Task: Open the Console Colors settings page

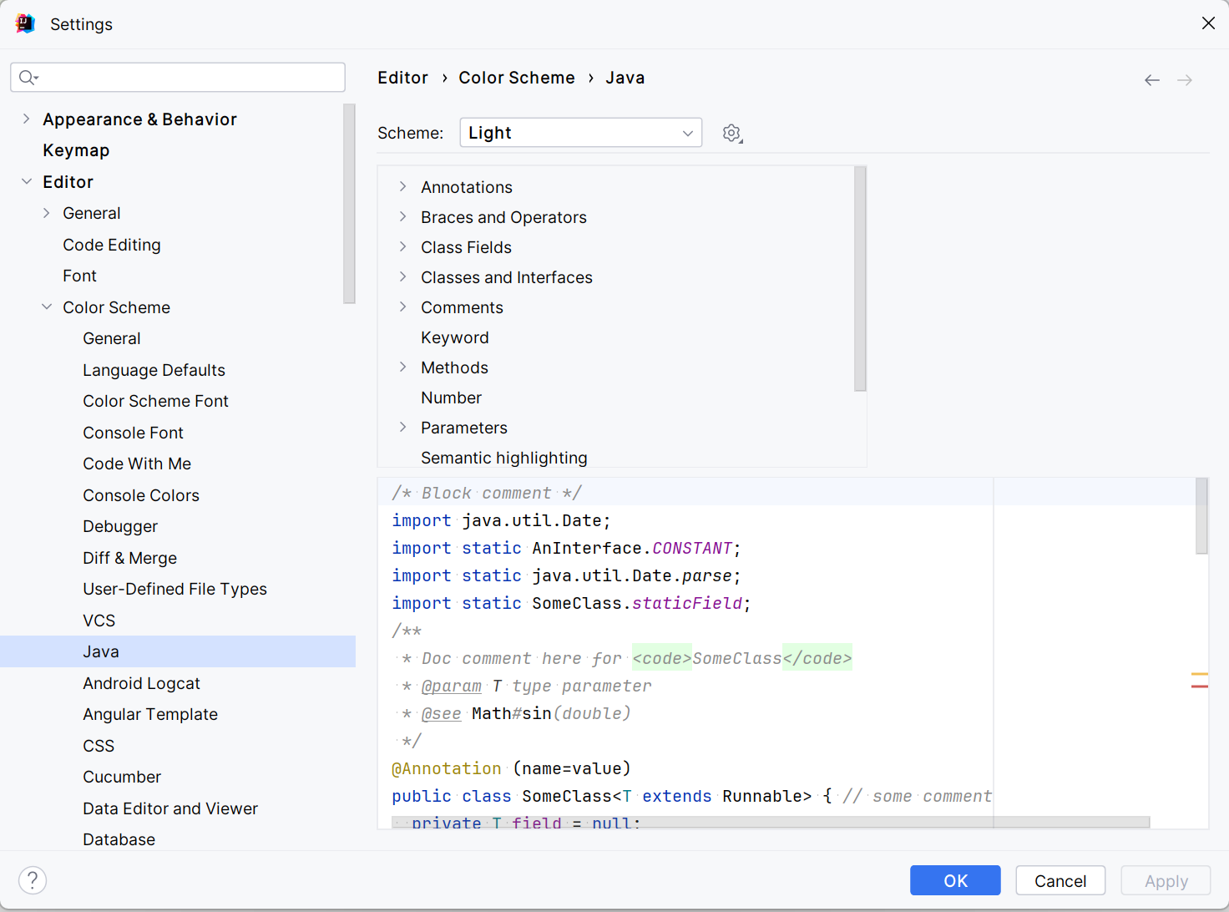Action: [141, 495]
